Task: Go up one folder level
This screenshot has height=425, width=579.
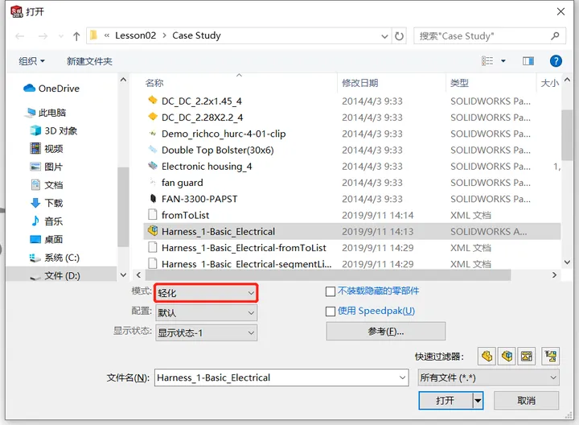Action: pyautogui.click(x=76, y=36)
